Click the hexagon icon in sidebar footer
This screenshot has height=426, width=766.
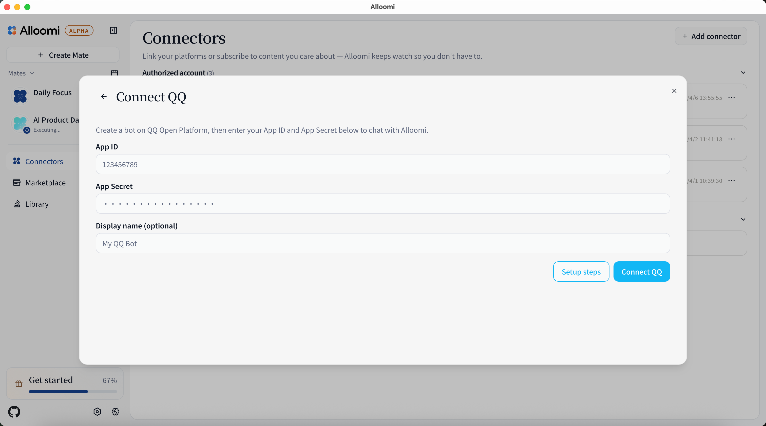(97, 412)
